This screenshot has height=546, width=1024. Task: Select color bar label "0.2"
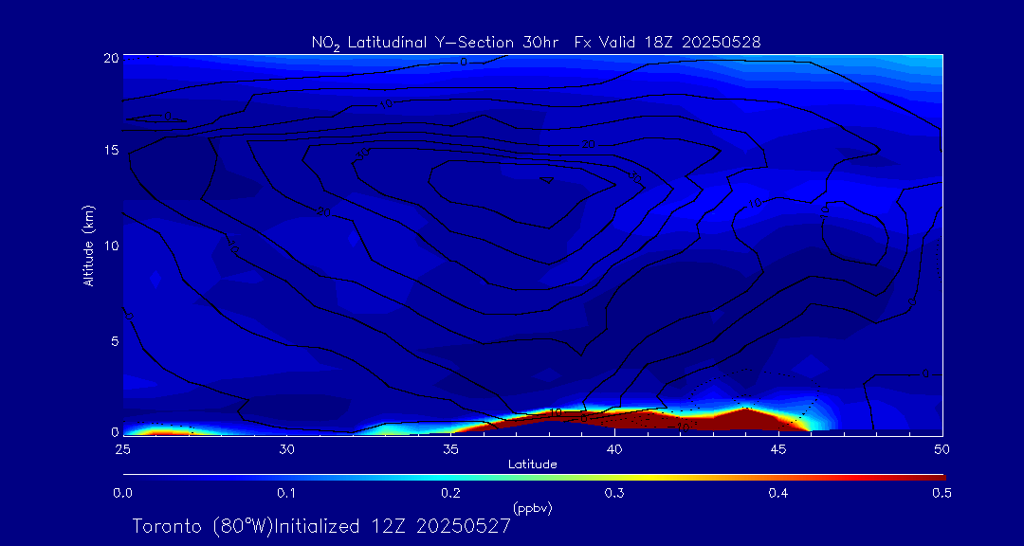click(x=450, y=493)
